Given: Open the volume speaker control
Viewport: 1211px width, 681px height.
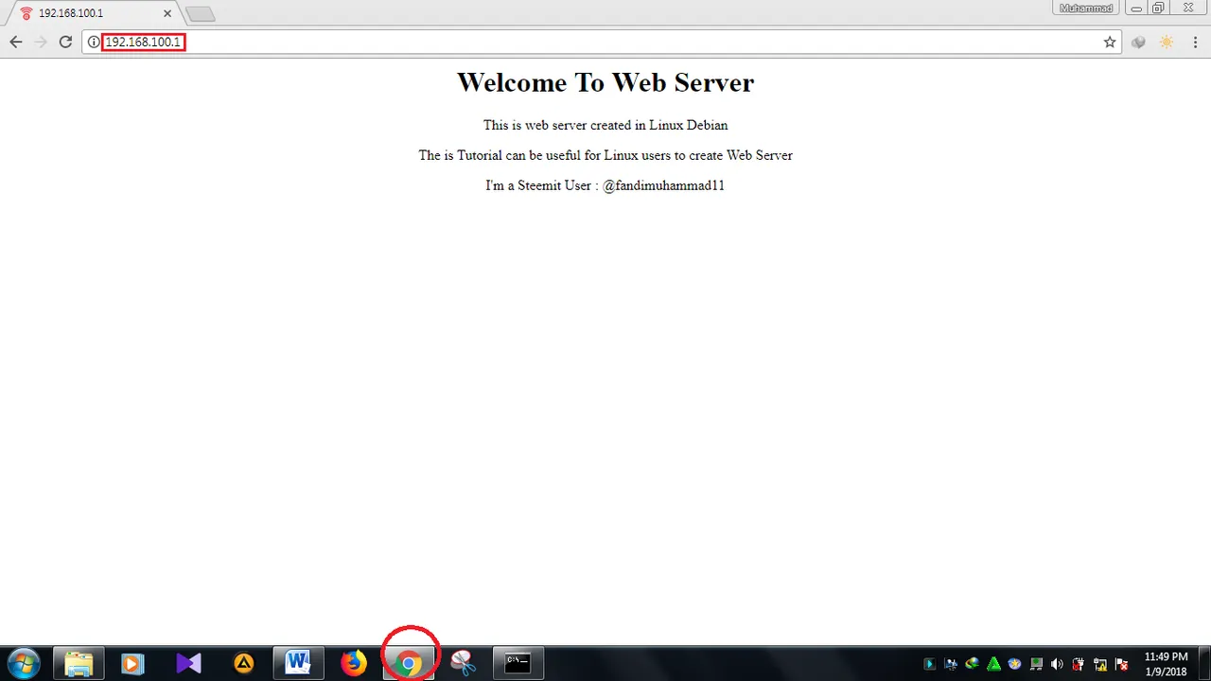Looking at the screenshot, I should point(1058,664).
